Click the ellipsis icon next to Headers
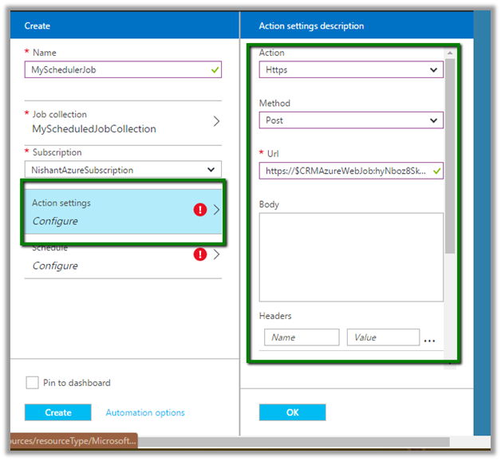This screenshot has height=461, width=501. coord(430,339)
